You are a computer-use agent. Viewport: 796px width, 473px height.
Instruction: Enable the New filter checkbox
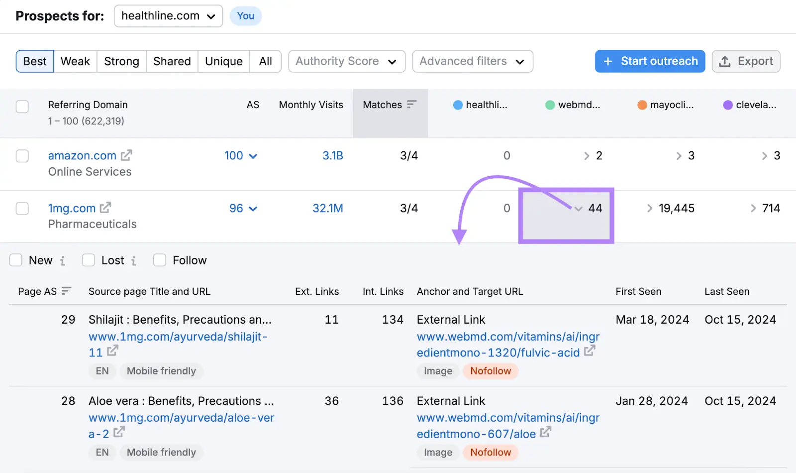(15, 260)
